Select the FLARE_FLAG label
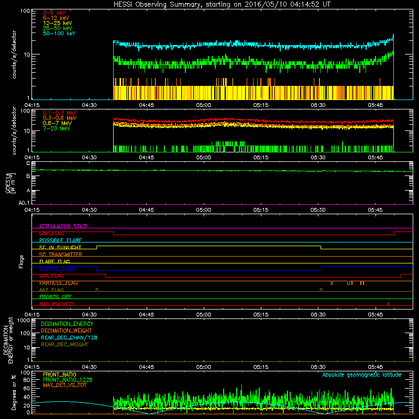419x419 pixels. [x=54, y=261]
